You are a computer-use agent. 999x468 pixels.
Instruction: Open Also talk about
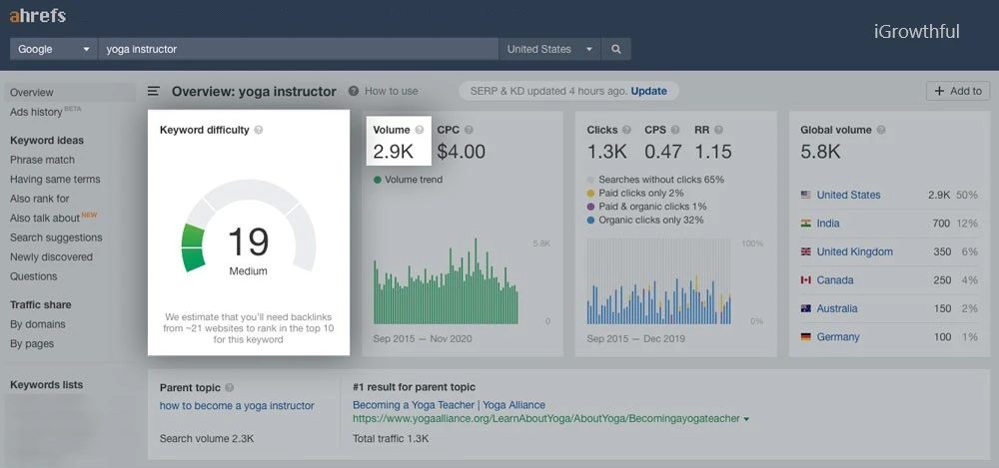[x=45, y=219]
